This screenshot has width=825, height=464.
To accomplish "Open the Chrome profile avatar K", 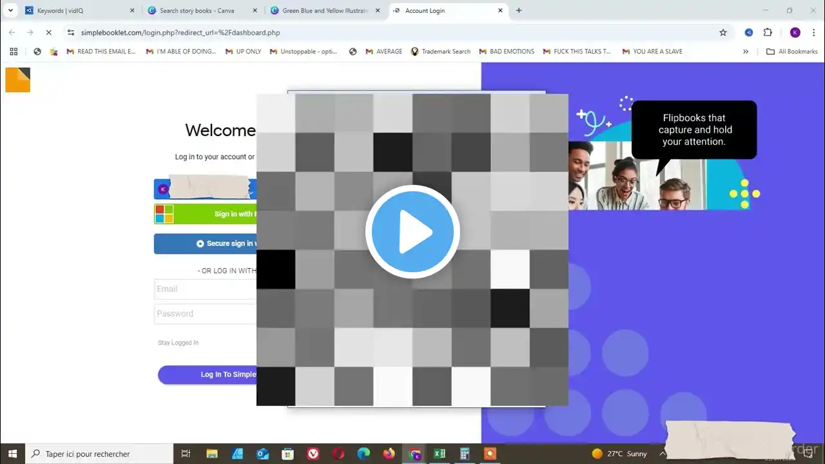I will (x=795, y=32).
